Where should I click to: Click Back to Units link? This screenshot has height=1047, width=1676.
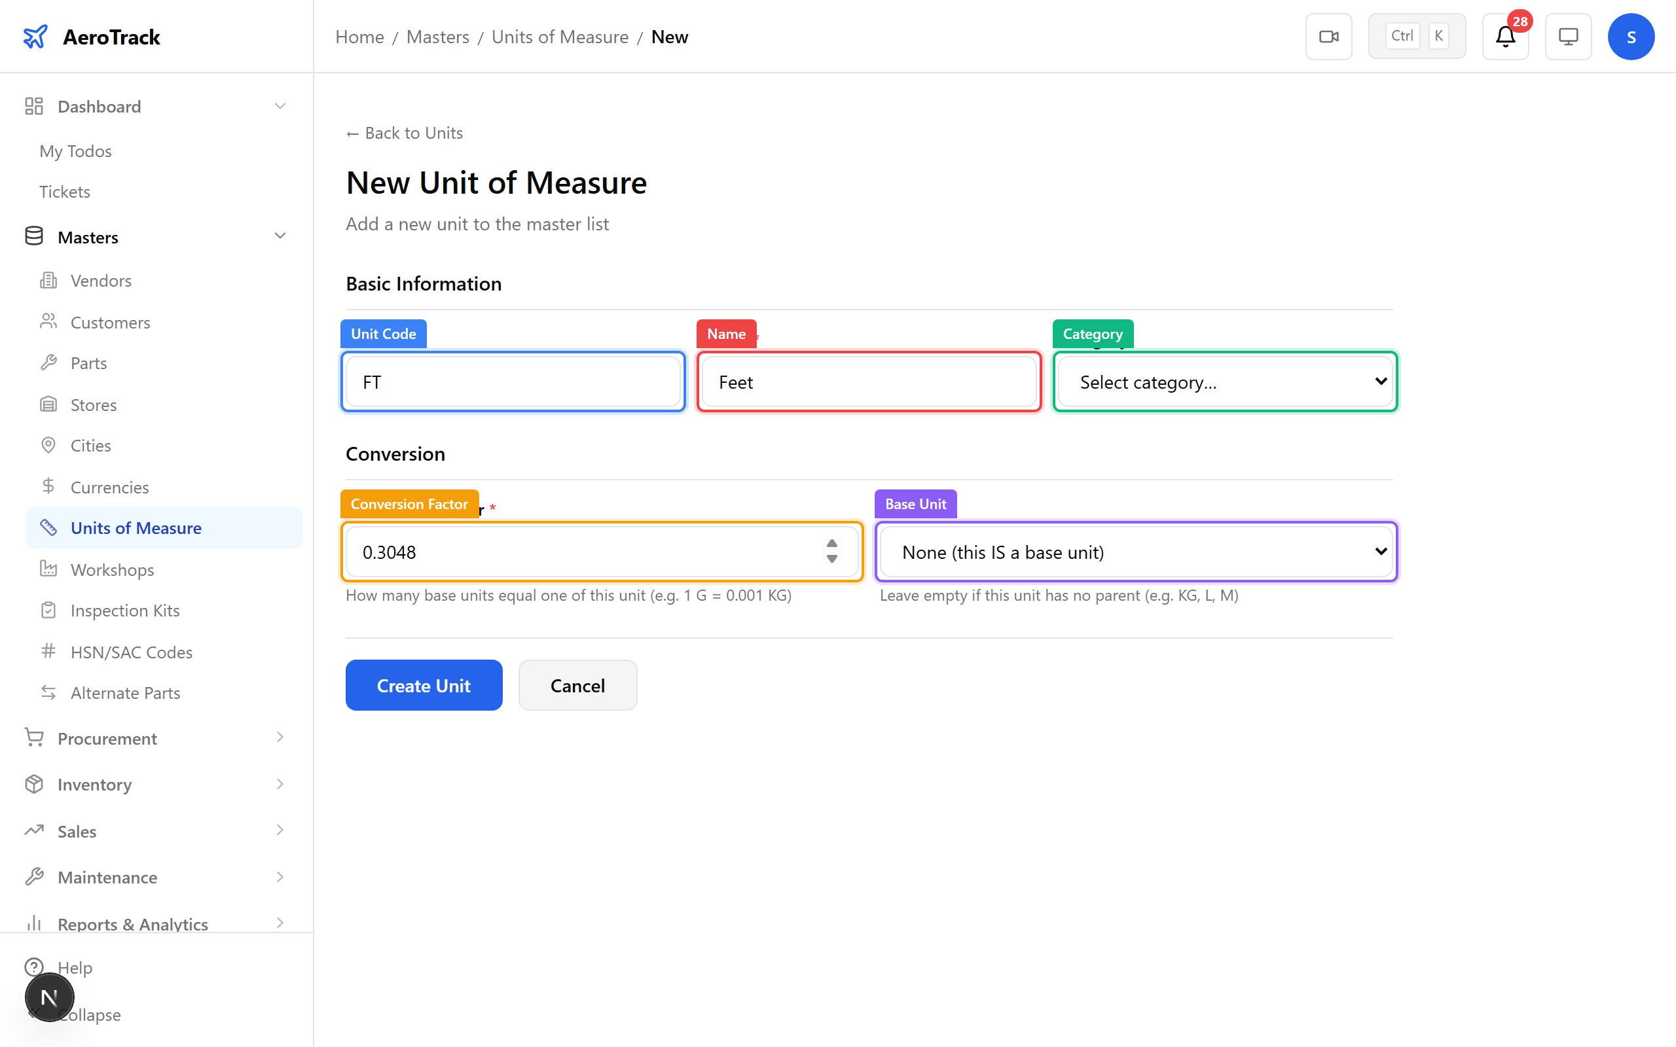[x=405, y=133]
